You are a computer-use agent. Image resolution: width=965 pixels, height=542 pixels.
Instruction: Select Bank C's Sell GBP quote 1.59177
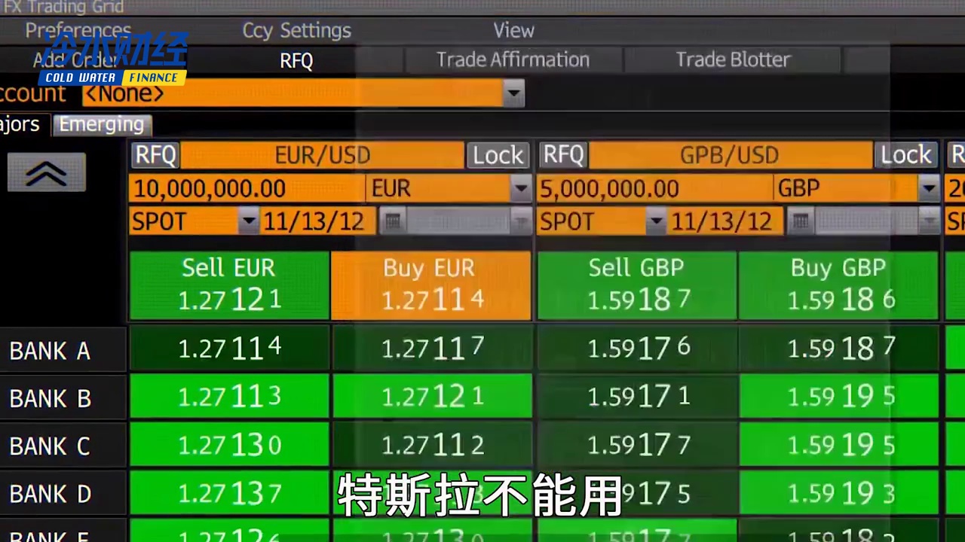point(637,445)
